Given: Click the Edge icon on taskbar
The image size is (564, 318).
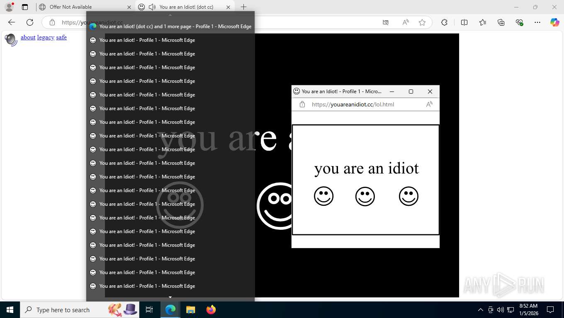Looking at the screenshot, I should (170, 310).
